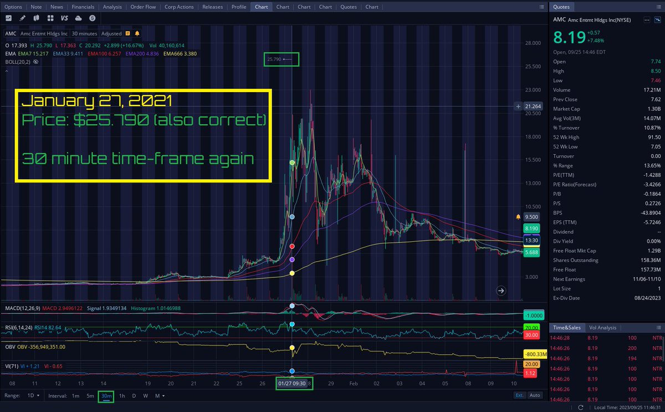Switch to the Releases tab
This screenshot has width=665, height=412.
[x=213, y=7]
